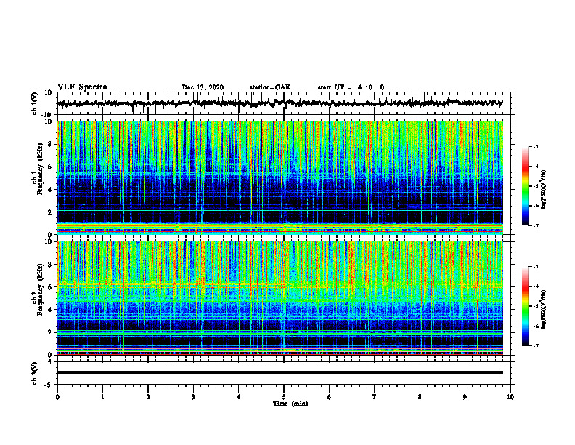Click time axis tick label "2"
Image resolution: width=575 pixels, height=445 pixels.
tap(148, 397)
